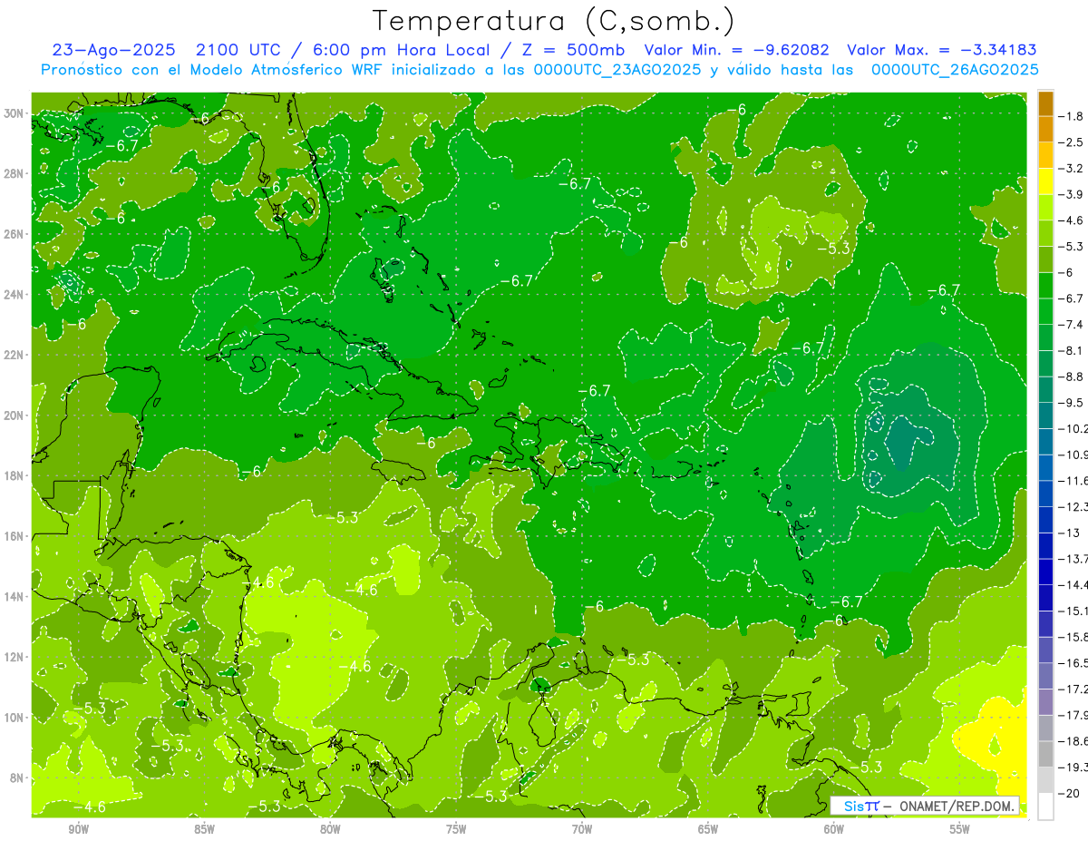Screen dimensions: 1088x841
Task: Click the colorbar label "-14.4"
Action: 1073,585
